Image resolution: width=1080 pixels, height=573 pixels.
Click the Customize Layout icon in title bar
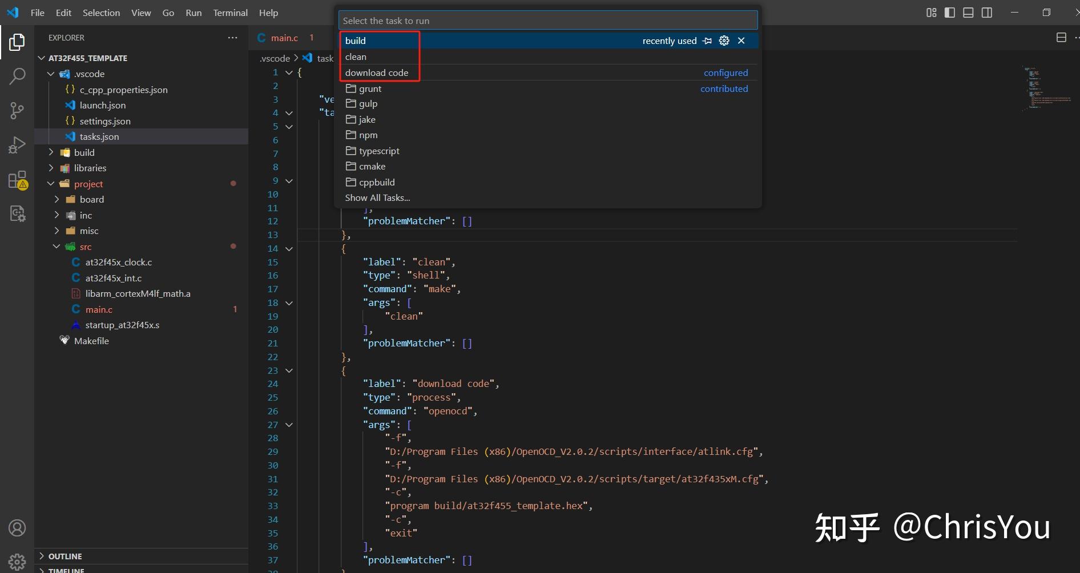930,12
